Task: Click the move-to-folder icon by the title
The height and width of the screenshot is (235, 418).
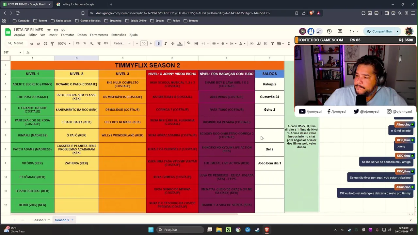Action: [56, 30]
